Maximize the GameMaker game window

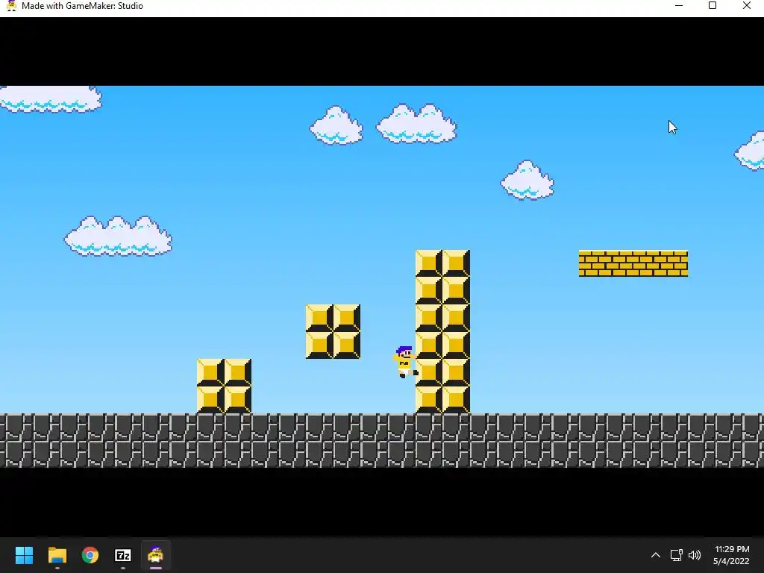click(x=713, y=6)
